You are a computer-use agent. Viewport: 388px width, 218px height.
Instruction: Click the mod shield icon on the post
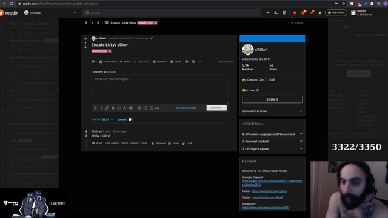tap(193, 62)
